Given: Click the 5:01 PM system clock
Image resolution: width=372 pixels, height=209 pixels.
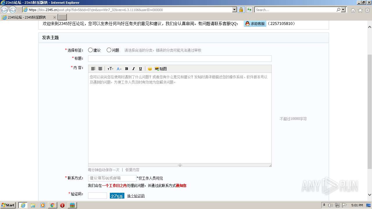Looking at the screenshot, I should point(357,205).
